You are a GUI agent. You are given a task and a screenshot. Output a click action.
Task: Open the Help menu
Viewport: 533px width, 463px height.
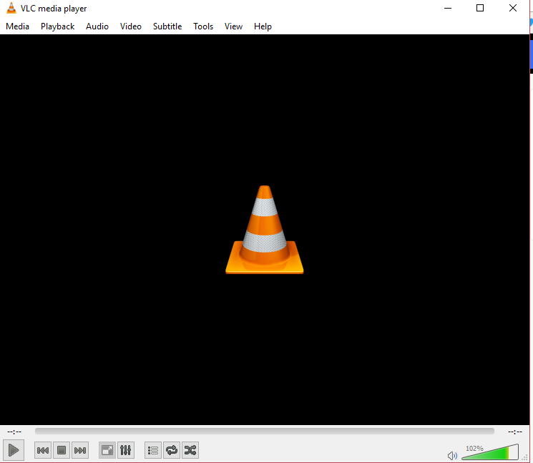click(x=263, y=26)
